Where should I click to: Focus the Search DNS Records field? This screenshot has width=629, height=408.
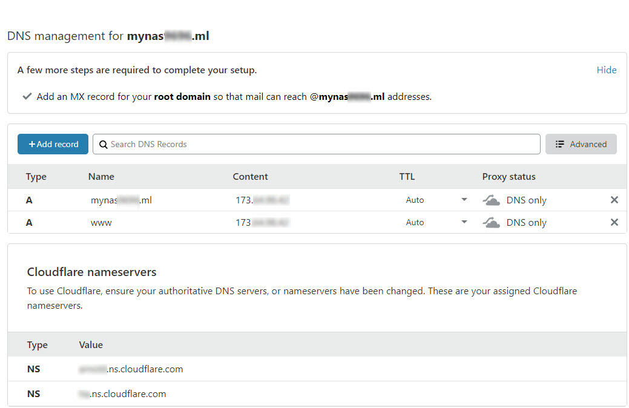click(x=316, y=144)
